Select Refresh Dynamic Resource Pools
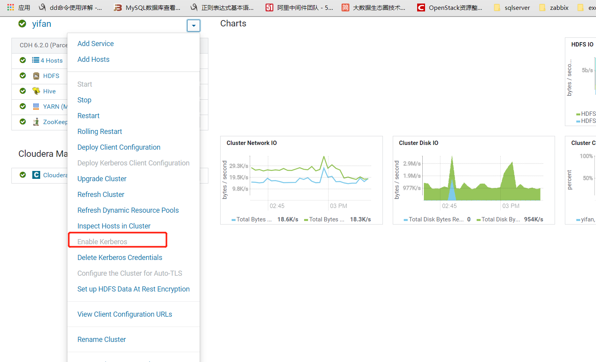Image resolution: width=596 pixels, height=362 pixels. pyautogui.click(x=128, y=210)
